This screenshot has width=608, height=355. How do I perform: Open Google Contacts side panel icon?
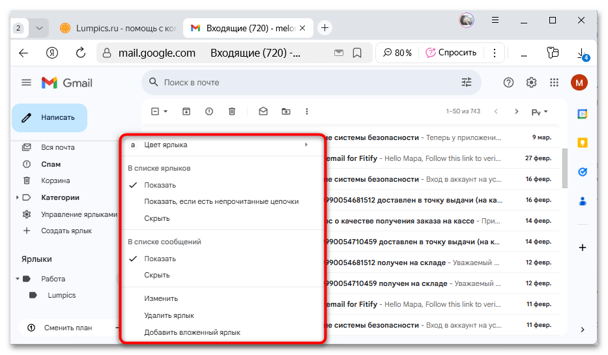pos(583,201)
